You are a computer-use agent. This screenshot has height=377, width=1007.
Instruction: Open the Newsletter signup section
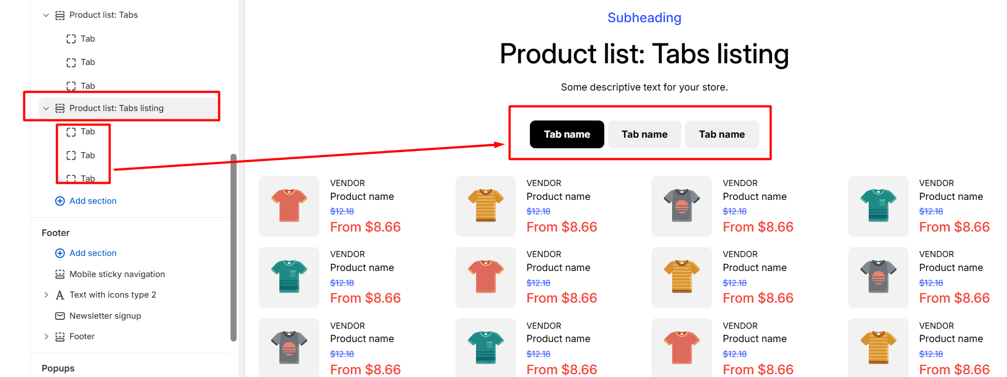(x=105, y=316)
